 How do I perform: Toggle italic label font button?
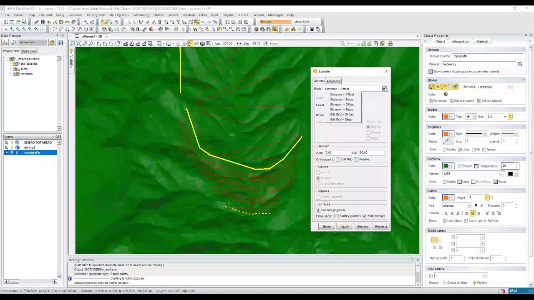[x=481, y=205]
